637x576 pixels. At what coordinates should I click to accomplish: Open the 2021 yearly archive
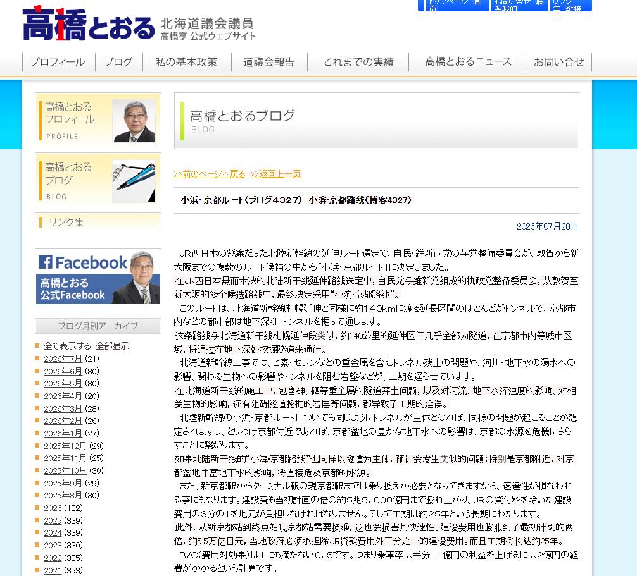[x=53, y=570]
